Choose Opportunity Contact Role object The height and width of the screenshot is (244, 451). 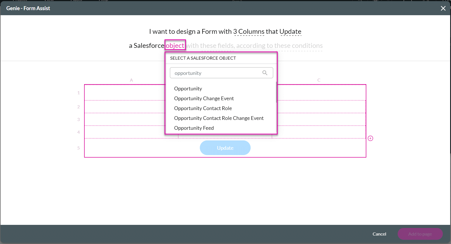pyautogui.click(x=203, y=108)
